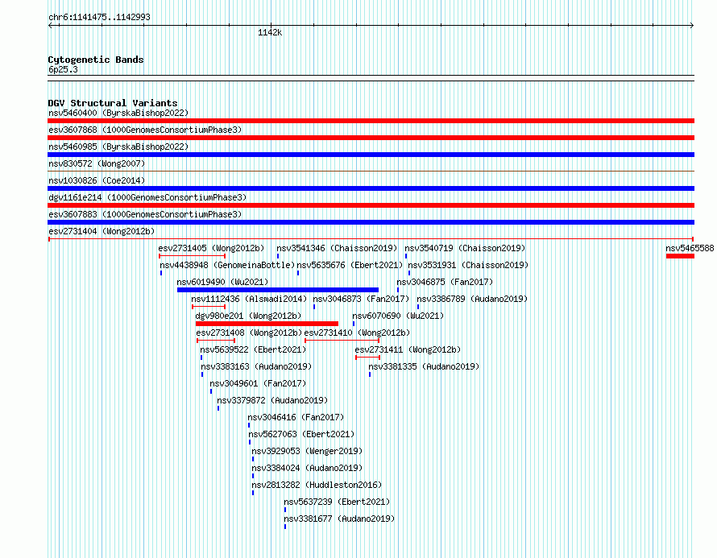The image size is (717, 558).
Task: Select nsv3541346 (Chaisson2019) variant label
Action: click(337, 248)
